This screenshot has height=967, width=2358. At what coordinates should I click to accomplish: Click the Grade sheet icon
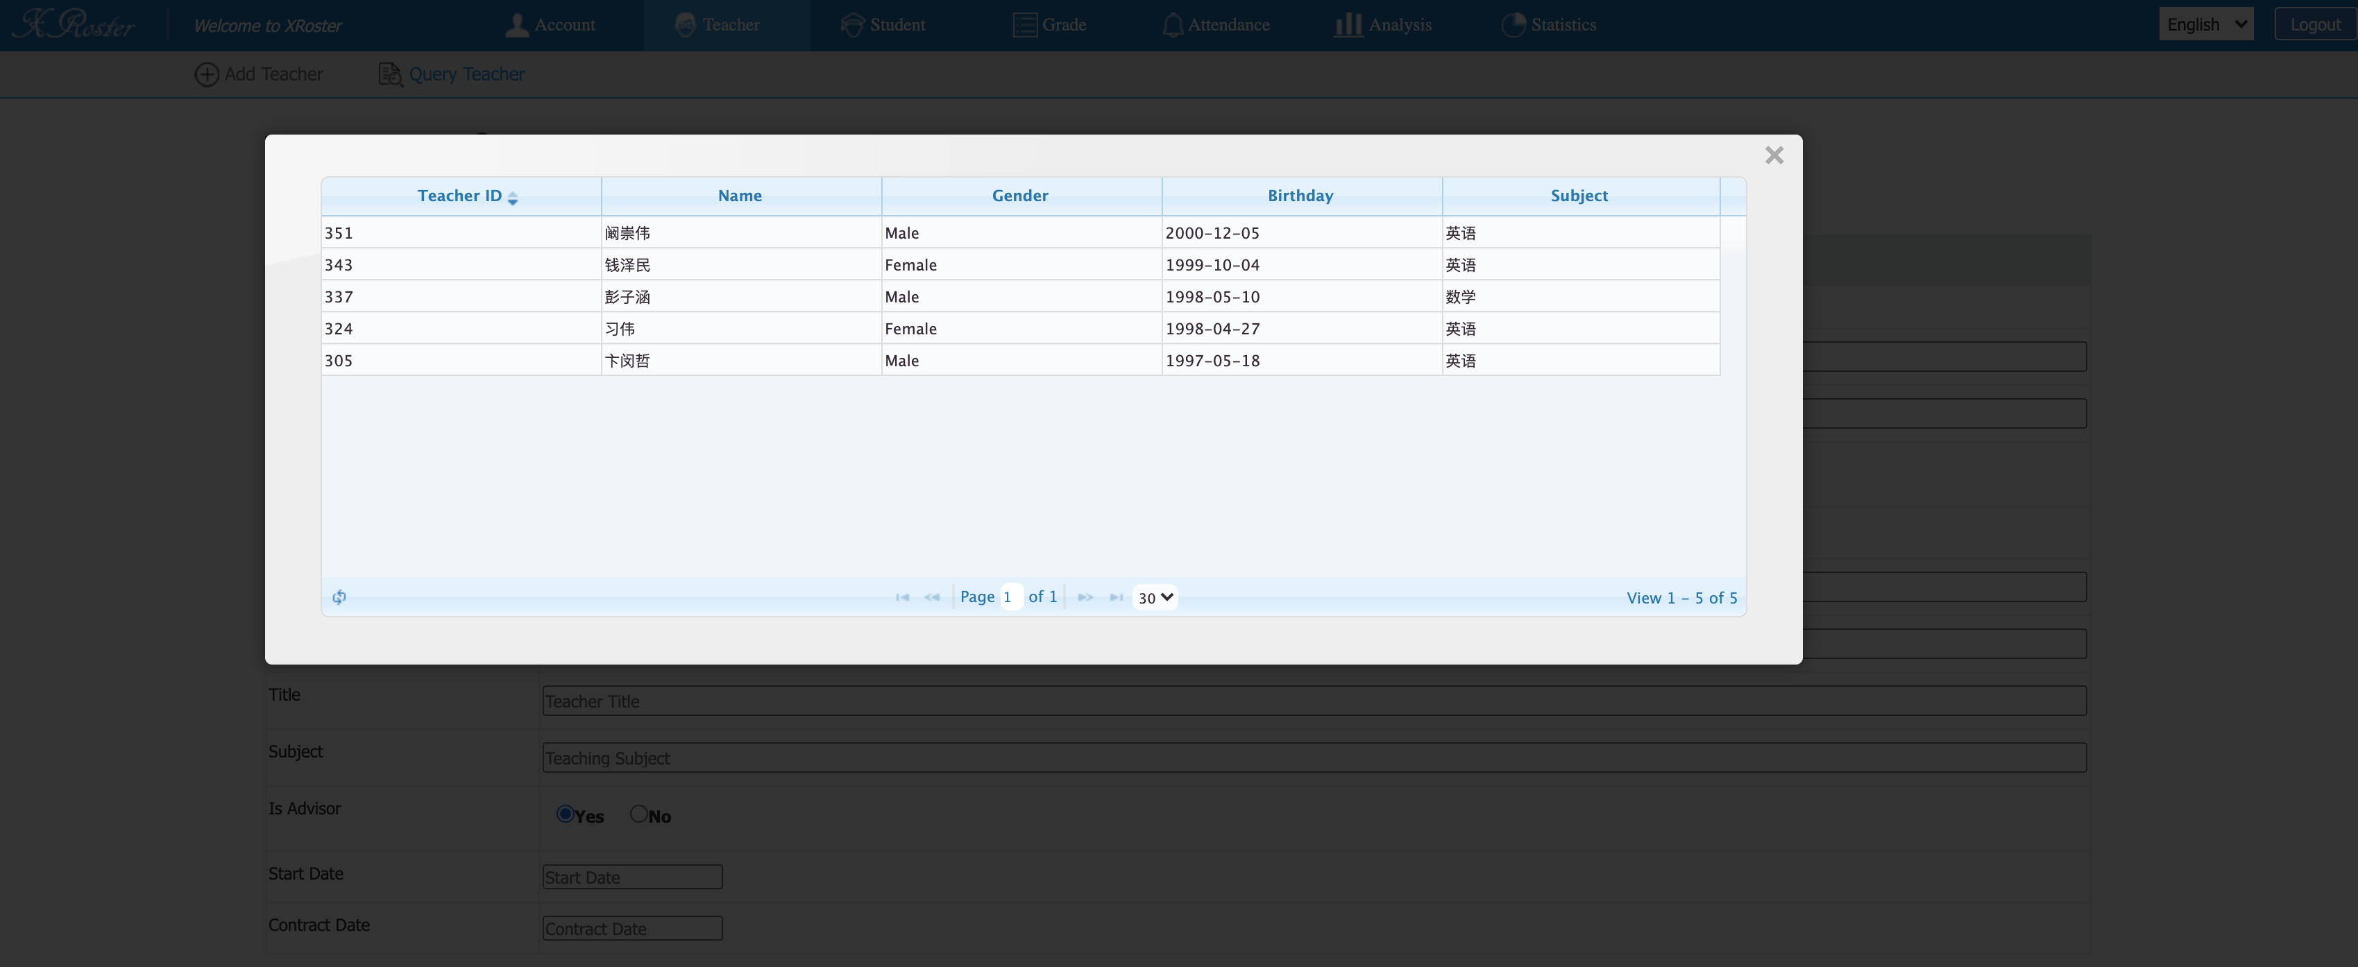(1024, 25)
